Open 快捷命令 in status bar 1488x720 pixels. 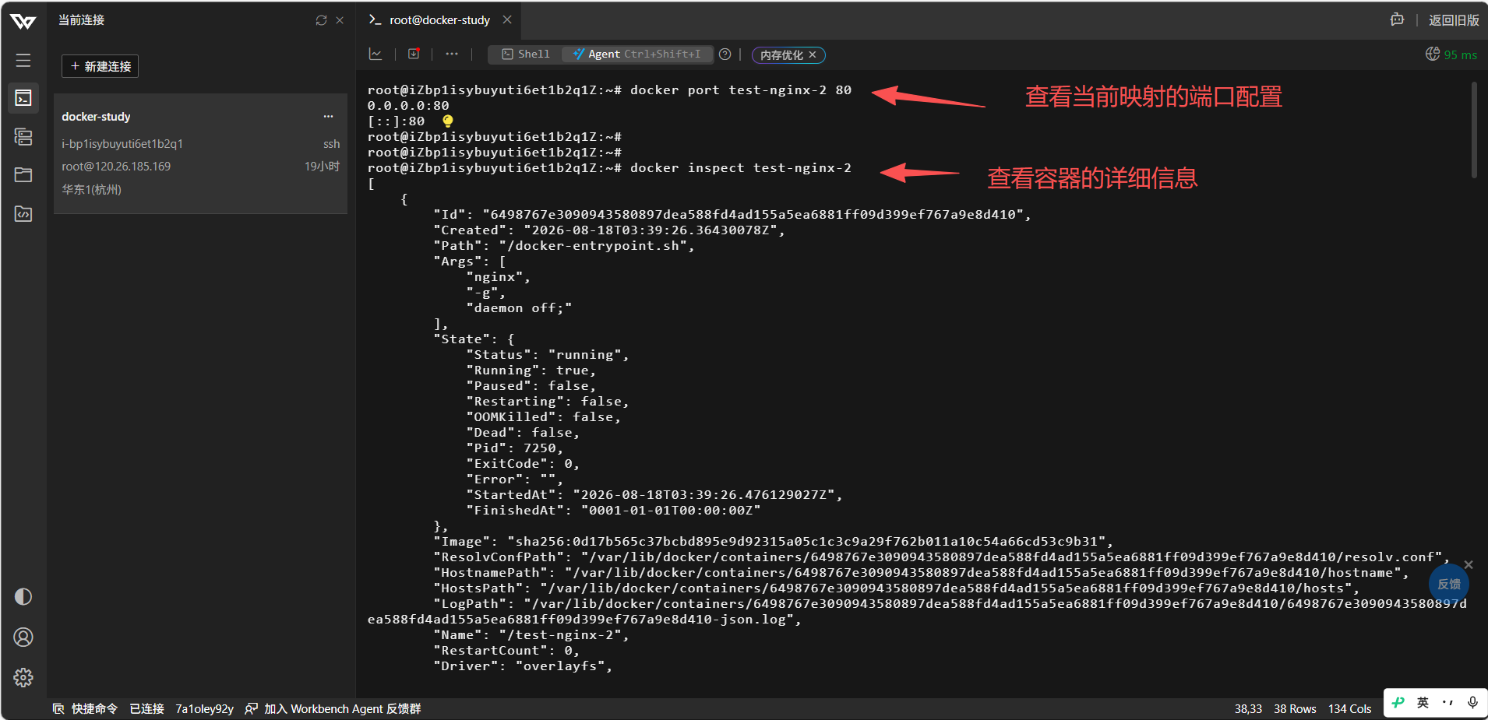coord(85,708)
